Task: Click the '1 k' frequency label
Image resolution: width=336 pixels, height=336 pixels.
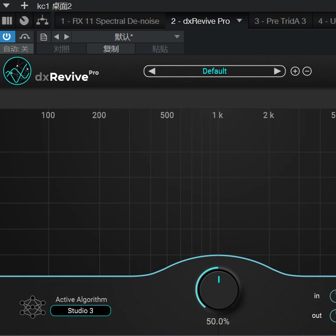Action: pyautogui.click(x=217, y=115)
